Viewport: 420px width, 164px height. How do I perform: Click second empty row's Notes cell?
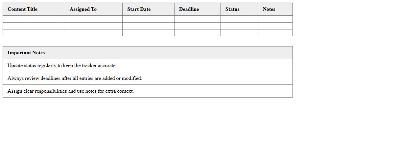275,26
